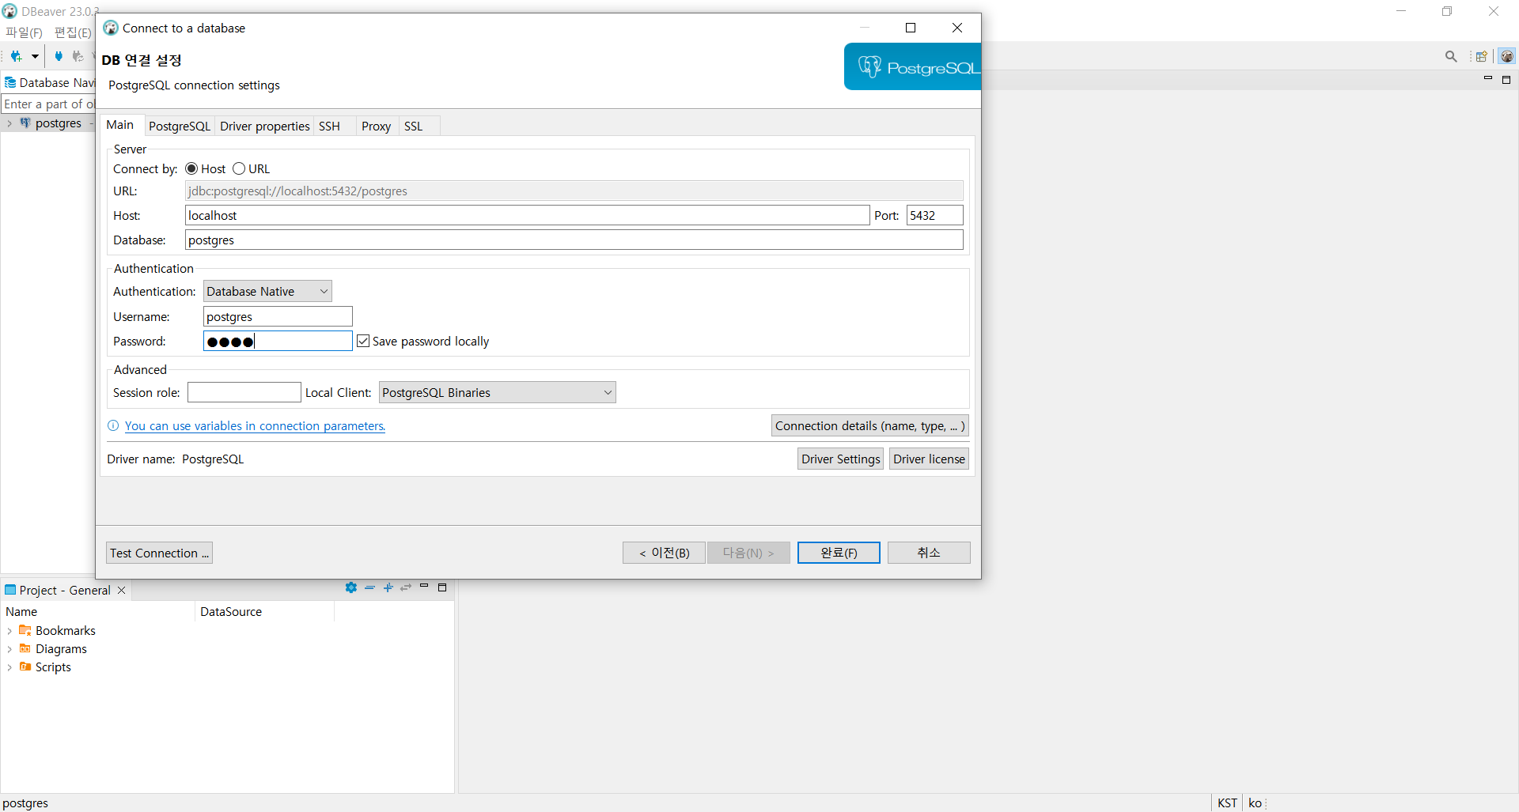
Task: Click the magnifier search icon in main toolbar
Action: 1451,56
